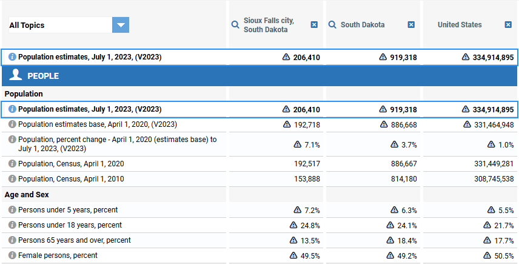The image size is (519, 264).
Task: Click the Sioux Falls city, South Dakota header
Action: pos(269,25)
